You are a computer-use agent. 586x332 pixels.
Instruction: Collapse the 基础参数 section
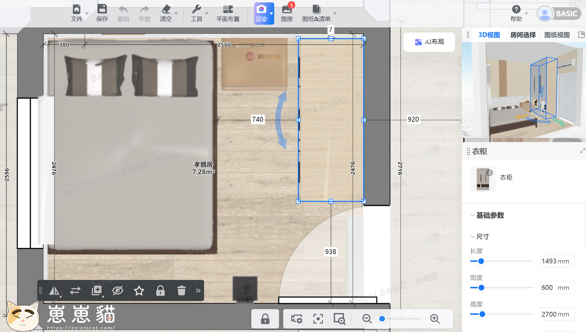click(x=473, y=215)
